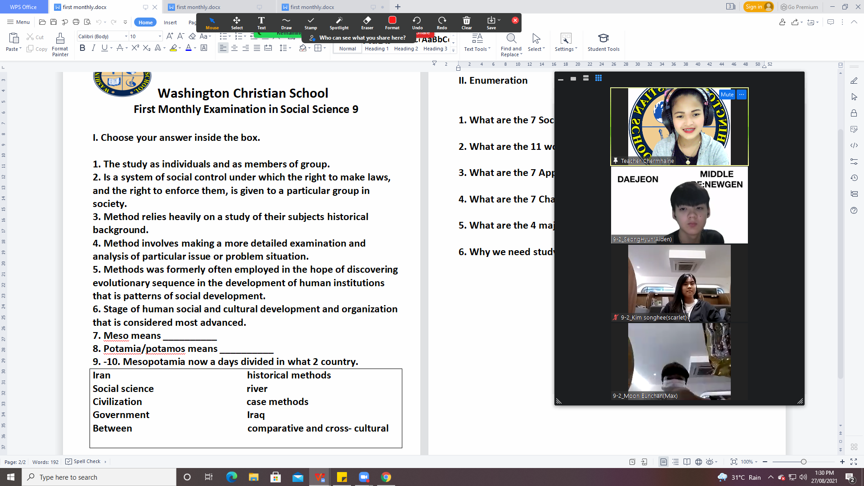Viewport: 864px width, 486px height.
Task: Save document with the floppy icon
Action: 54,22
